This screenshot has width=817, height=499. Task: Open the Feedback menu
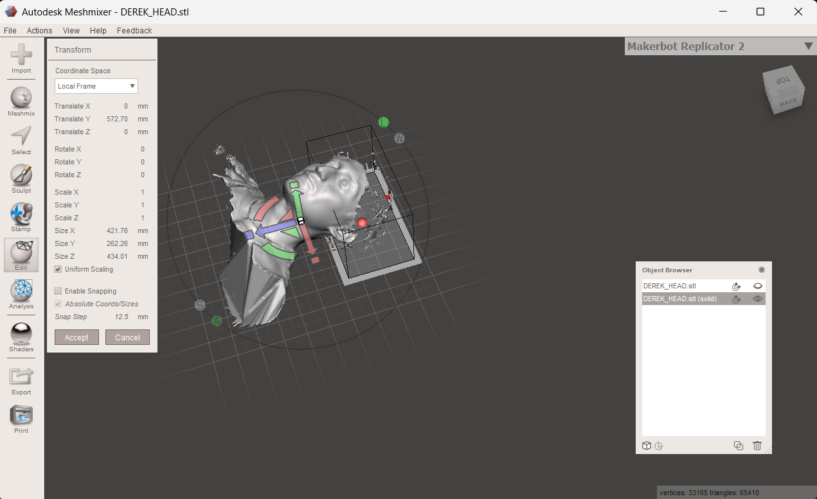[x=134, y=30]
